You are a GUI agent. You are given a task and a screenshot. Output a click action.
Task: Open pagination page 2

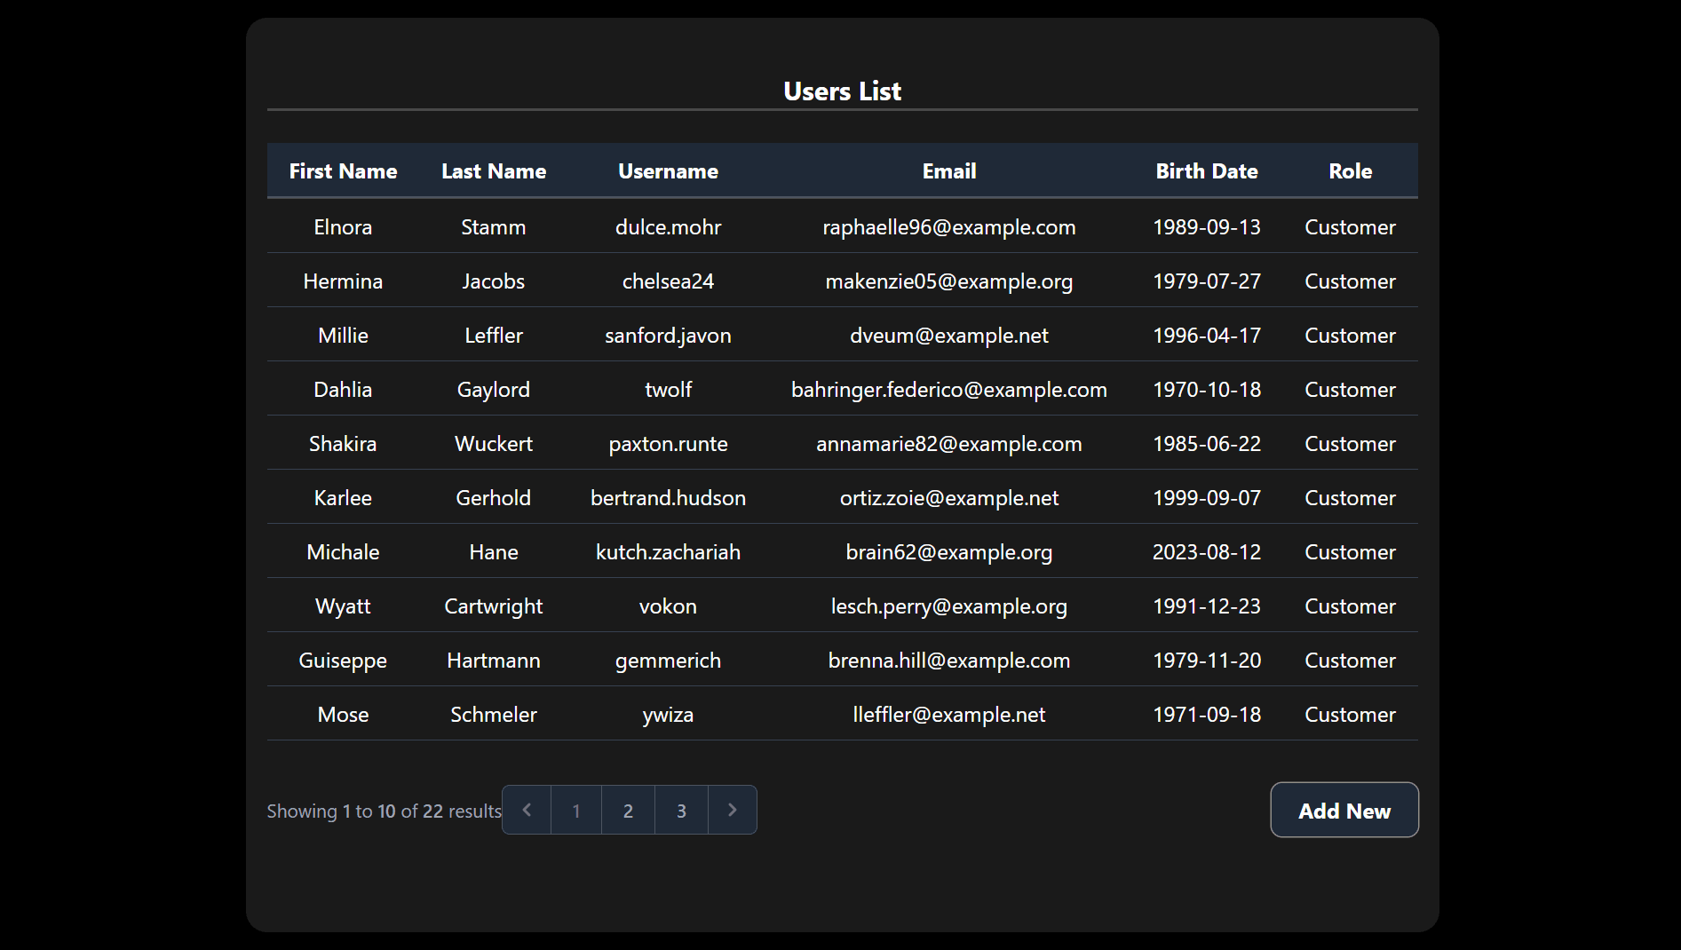628,810
